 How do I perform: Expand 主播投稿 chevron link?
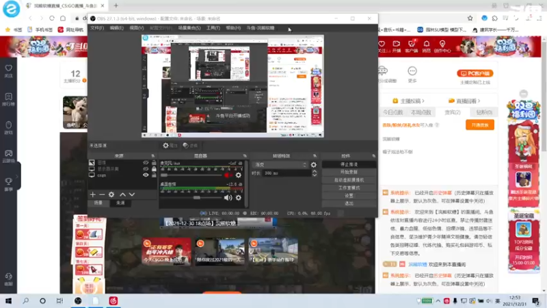point(423,101)
